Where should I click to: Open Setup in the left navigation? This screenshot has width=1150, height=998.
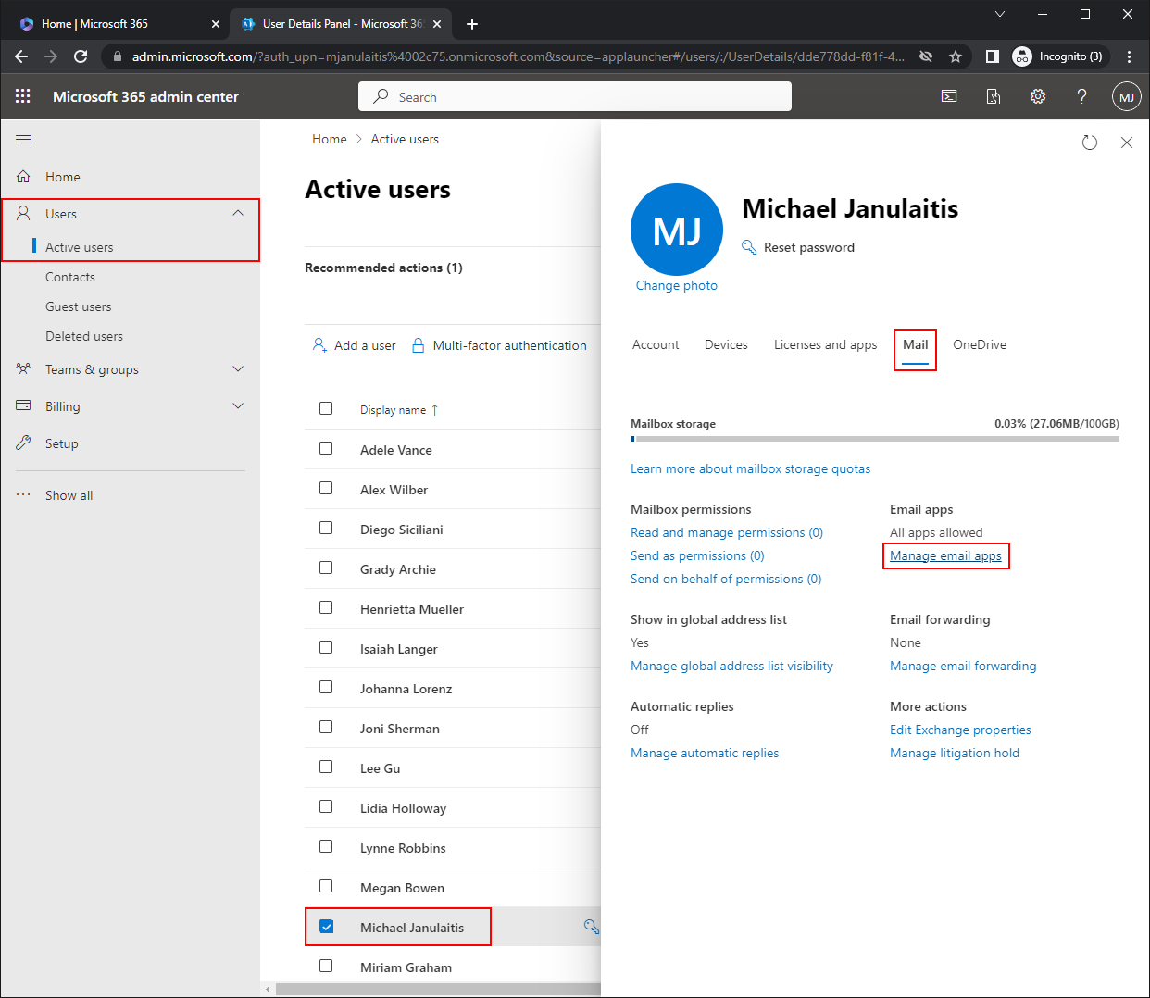61,443
